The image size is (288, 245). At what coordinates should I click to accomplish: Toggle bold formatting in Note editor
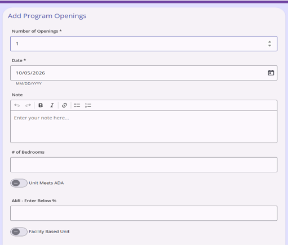click(x=41, y=105)
